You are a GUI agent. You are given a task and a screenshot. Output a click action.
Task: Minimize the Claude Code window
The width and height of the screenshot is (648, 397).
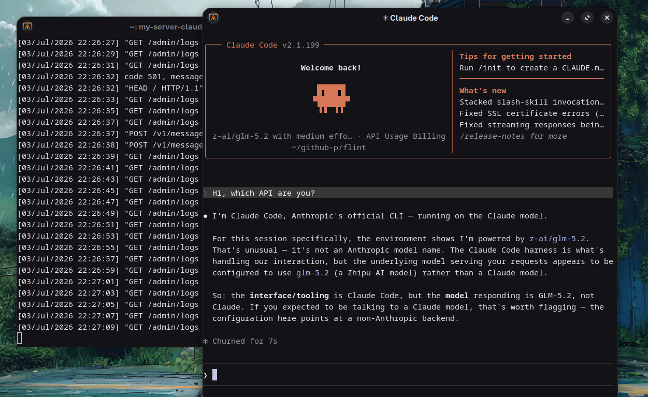tap(568, 18)
